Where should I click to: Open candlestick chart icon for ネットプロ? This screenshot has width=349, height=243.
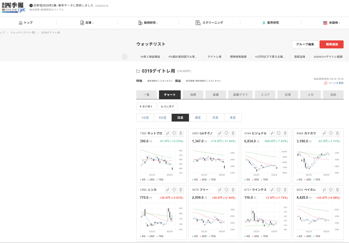[x=168, y=133]
